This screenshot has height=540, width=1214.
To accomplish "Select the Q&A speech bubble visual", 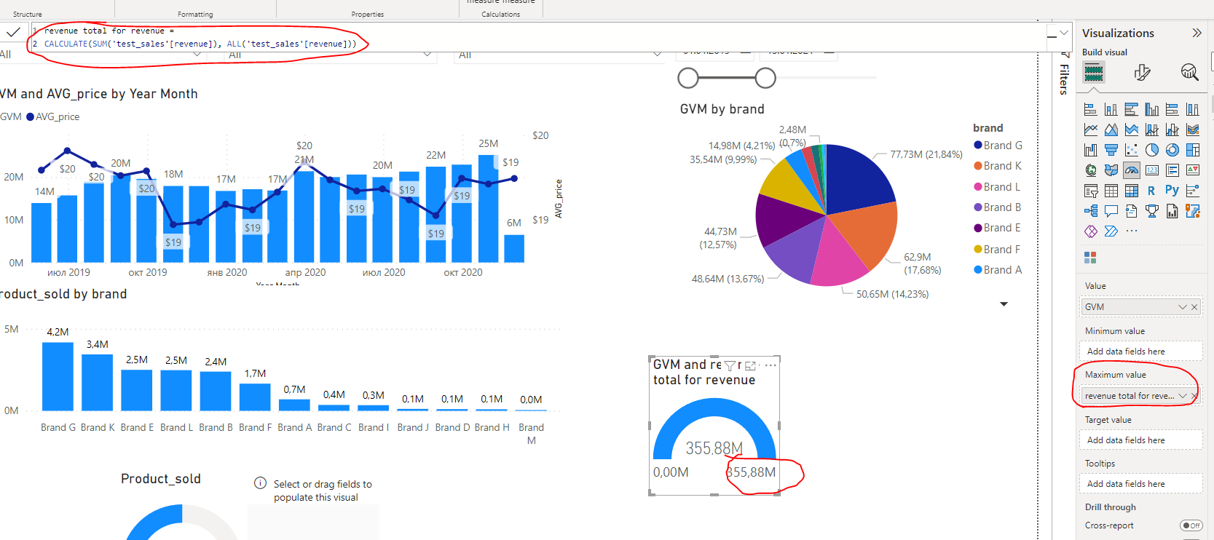I will pos(1111,211).
